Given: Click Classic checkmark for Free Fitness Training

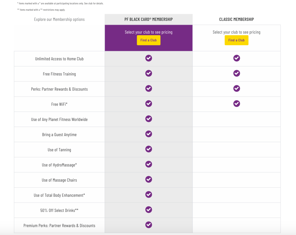Looking at the screenshot, I should click(x=237, y=73).
